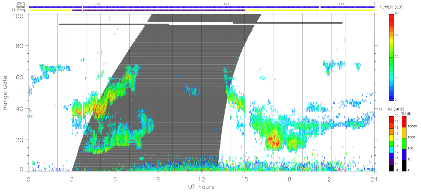The height and width of the screenshot is (194, 421).
Task: Click the x-axis tick label "18"
Action: [288, 179]
